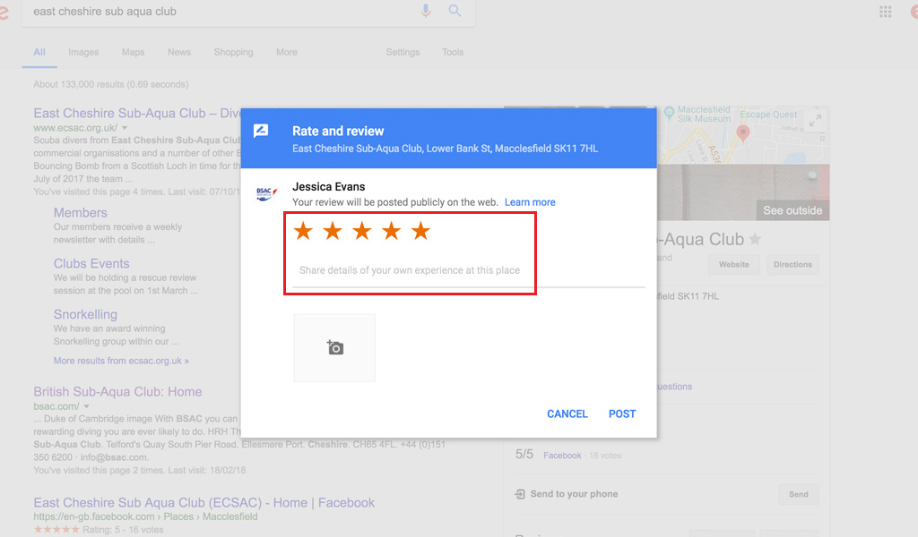
Task: Switch to the Maps tab
Action: tap(133, 52)
